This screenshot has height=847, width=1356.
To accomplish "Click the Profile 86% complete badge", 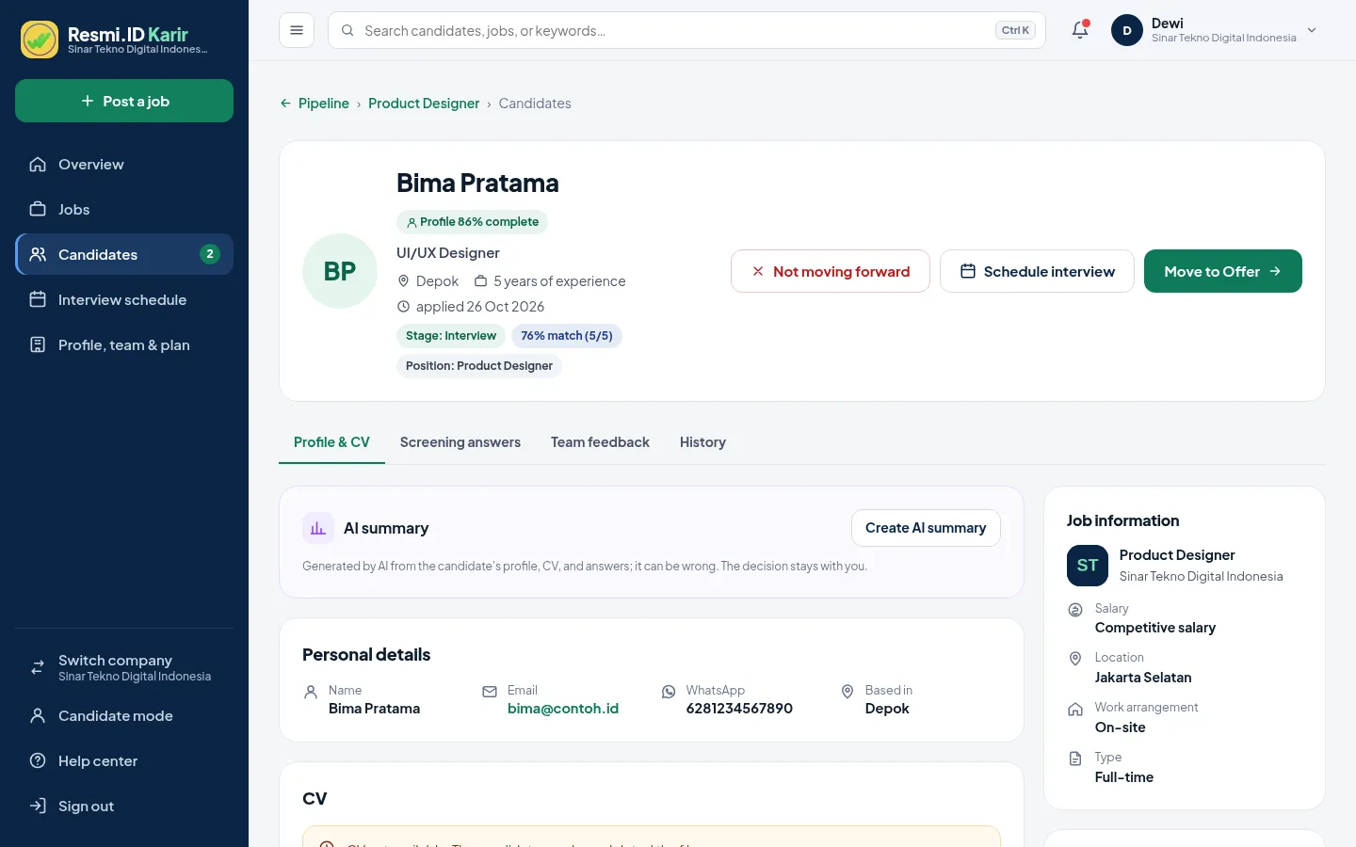I will click(x=472, y=222).
